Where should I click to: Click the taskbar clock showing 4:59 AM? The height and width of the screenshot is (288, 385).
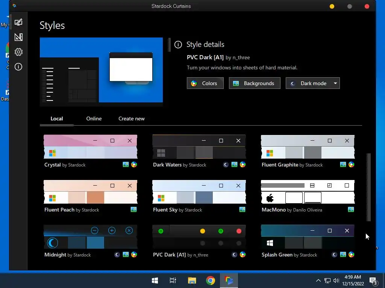point(353,280)
